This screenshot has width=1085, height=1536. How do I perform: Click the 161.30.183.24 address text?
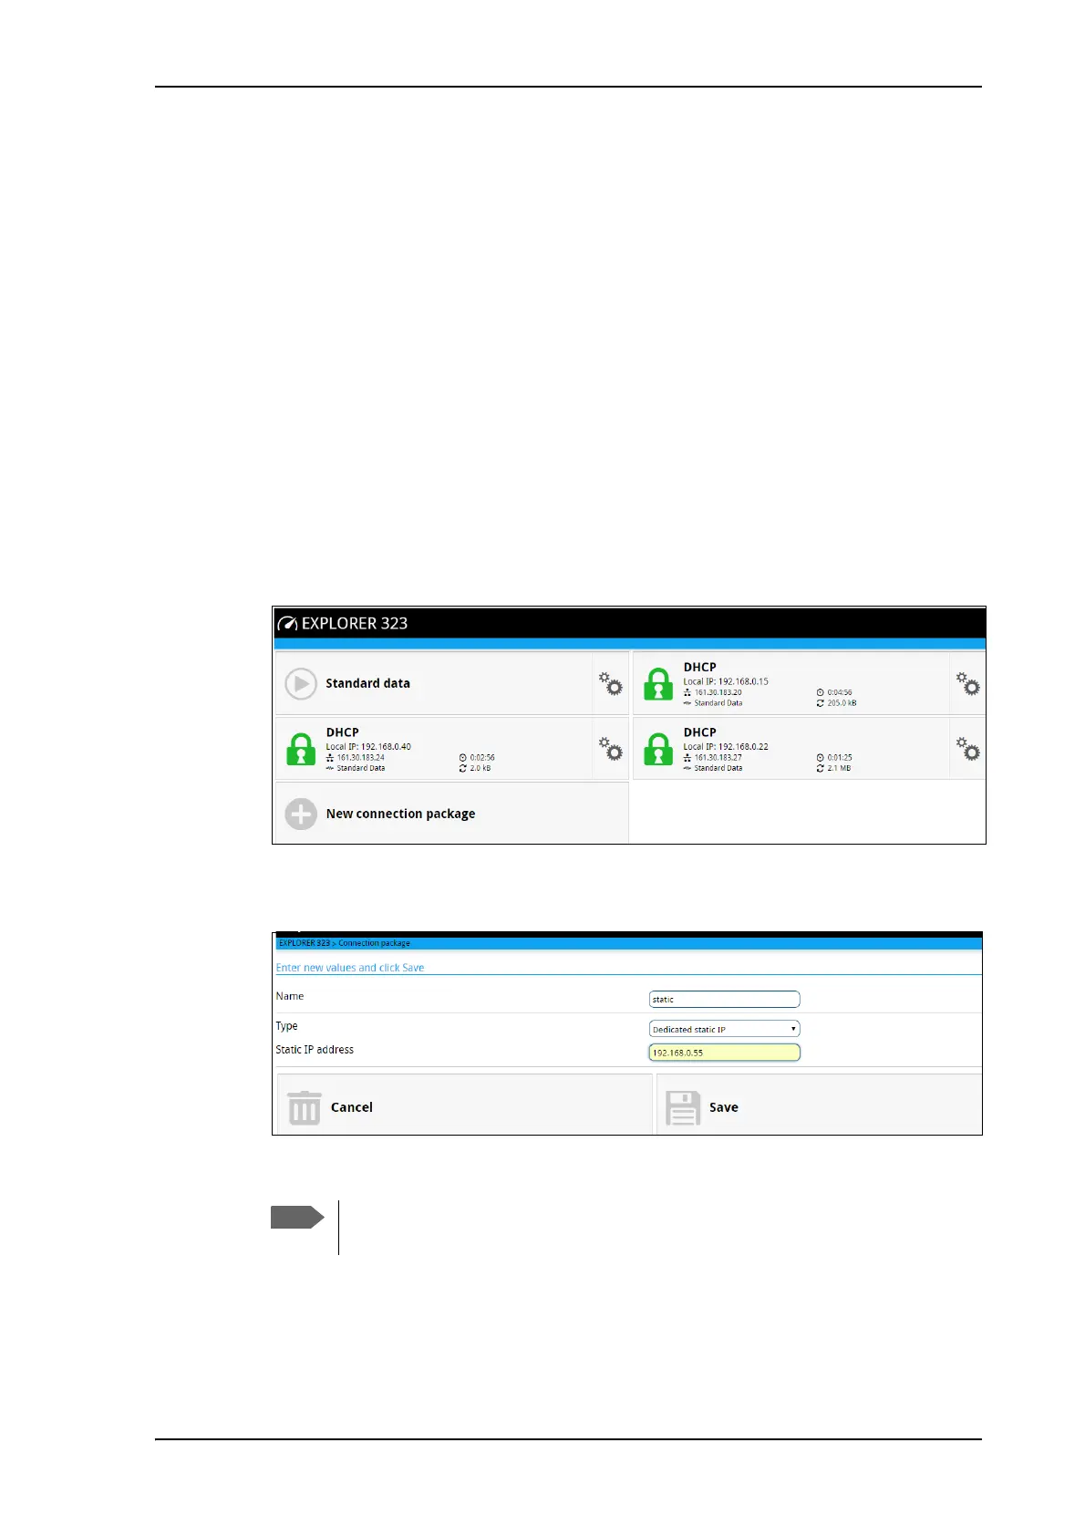(x=361, y=757)
